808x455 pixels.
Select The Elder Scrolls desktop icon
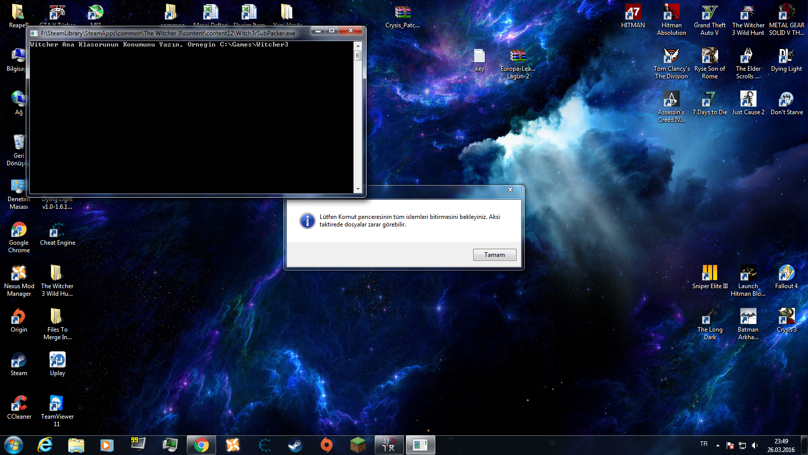click(748, 63)
